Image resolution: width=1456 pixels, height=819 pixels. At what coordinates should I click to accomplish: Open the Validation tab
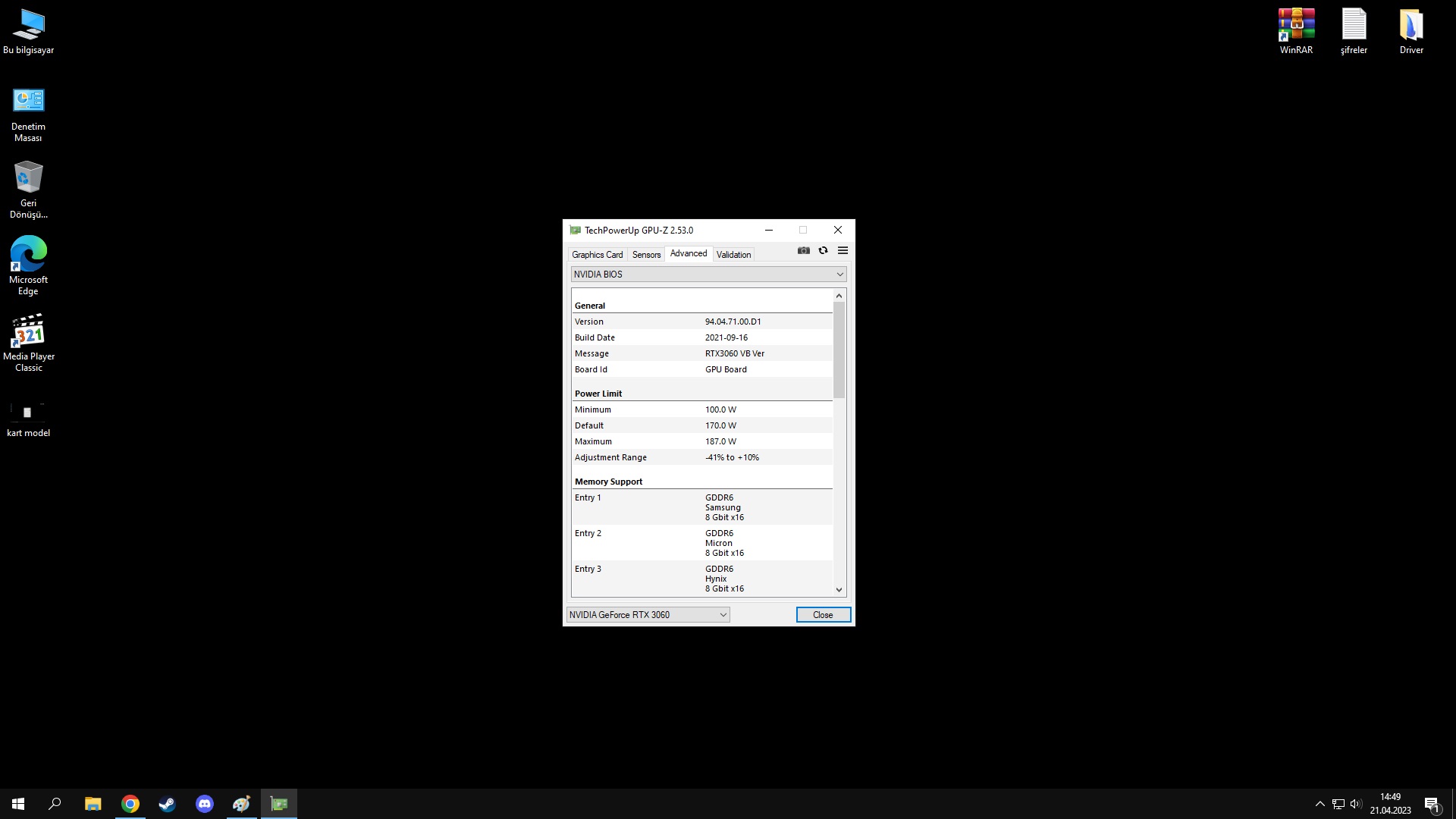tap(733, 255)
